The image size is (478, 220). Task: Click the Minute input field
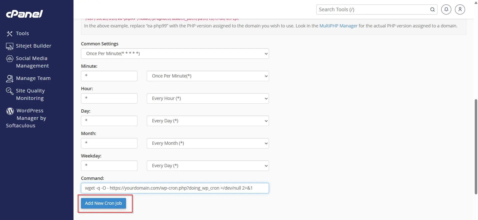pos(109,76)
